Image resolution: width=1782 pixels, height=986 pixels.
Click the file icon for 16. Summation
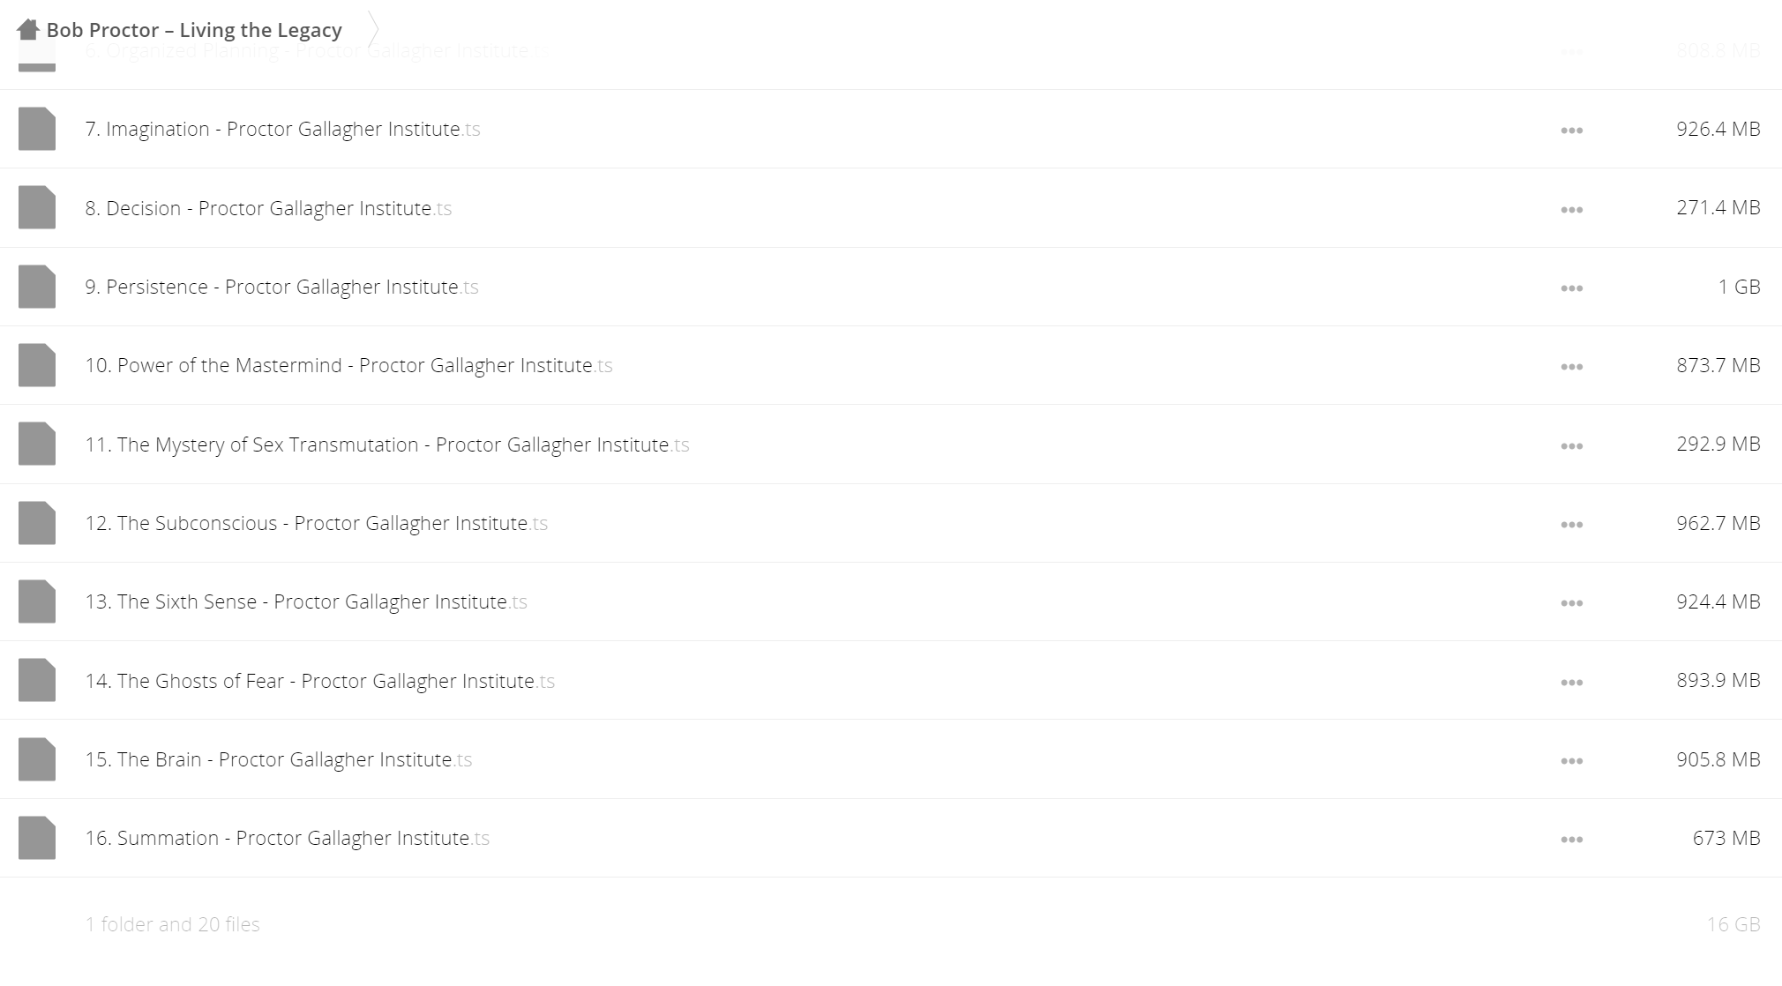coord(37,838)
